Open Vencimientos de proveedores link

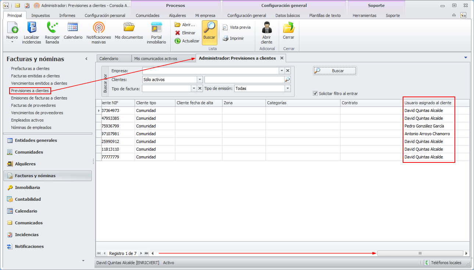pos(37,113)
